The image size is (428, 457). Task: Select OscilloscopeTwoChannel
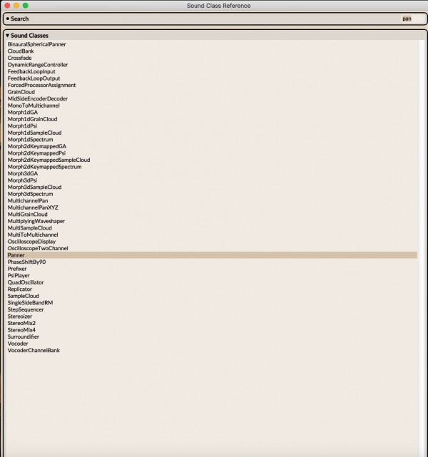point(38,248)
